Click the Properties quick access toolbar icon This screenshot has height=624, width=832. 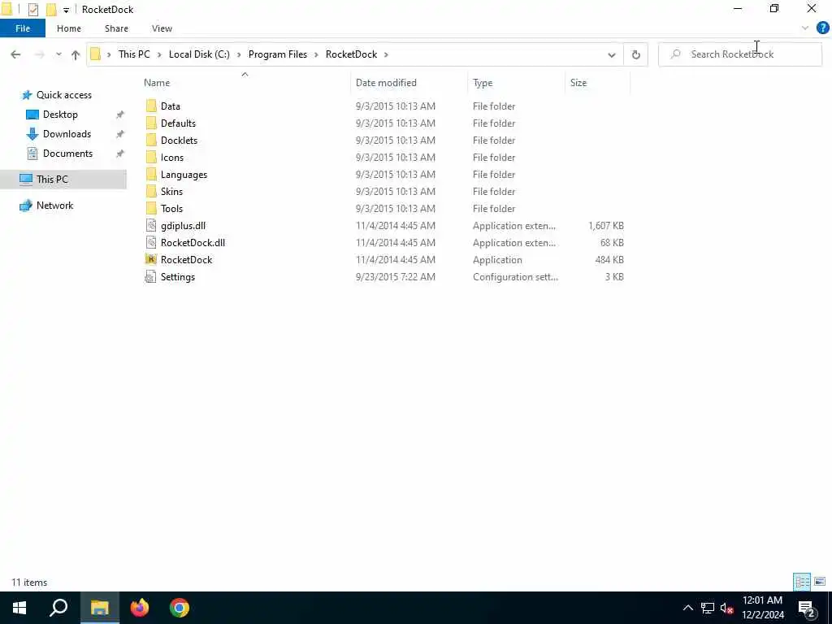32,9
